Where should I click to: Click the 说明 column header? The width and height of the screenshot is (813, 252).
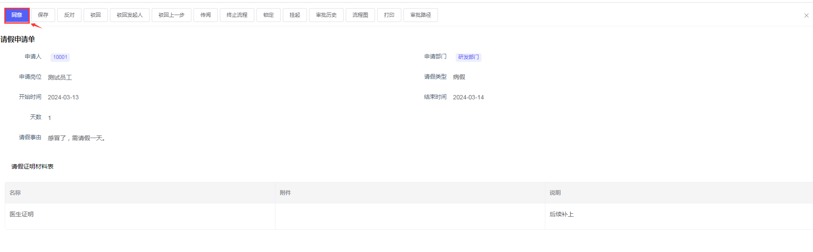[x=555, y=193]
